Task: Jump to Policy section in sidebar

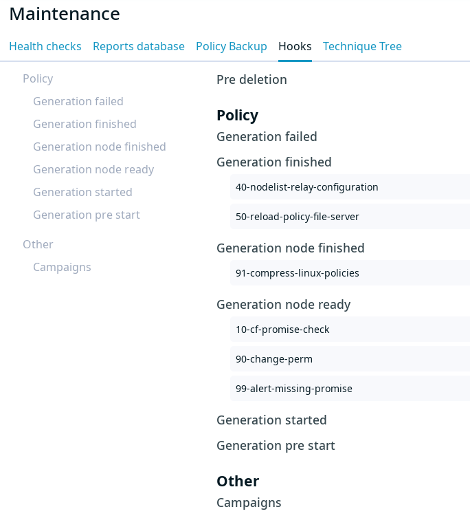Action: click(x=38, y=78)
